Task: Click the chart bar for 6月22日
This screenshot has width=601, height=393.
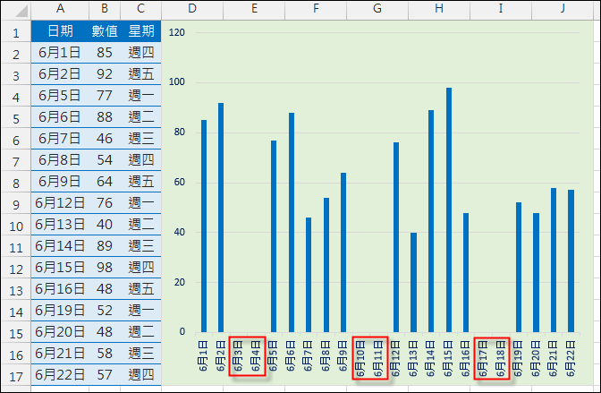Action: pyautogui.click(x=571, y=261)
